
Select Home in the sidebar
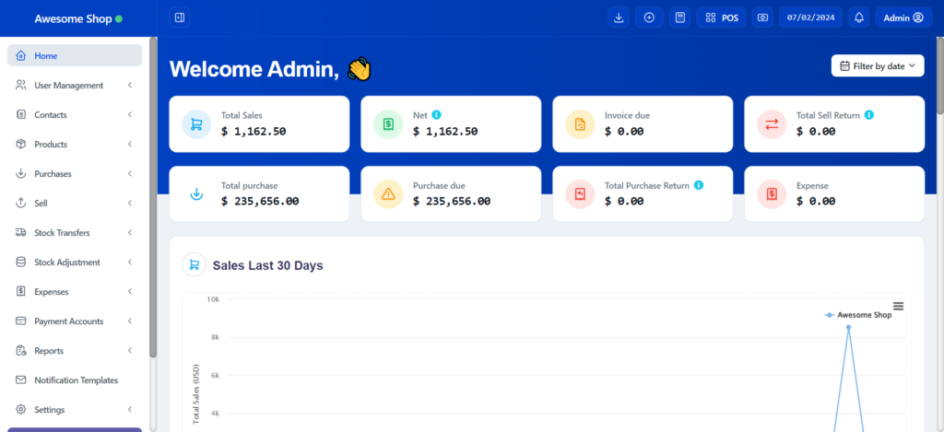(x=74, y=56)
